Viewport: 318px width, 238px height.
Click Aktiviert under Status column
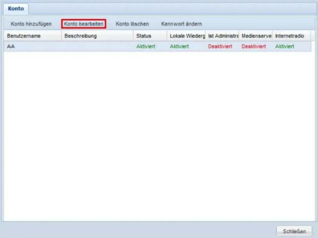tap(146, 47)
